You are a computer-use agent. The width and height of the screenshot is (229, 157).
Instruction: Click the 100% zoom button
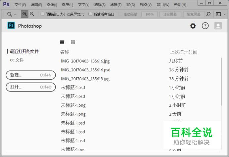point(149,14)
